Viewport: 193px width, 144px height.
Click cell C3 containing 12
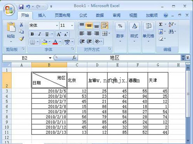77,91
